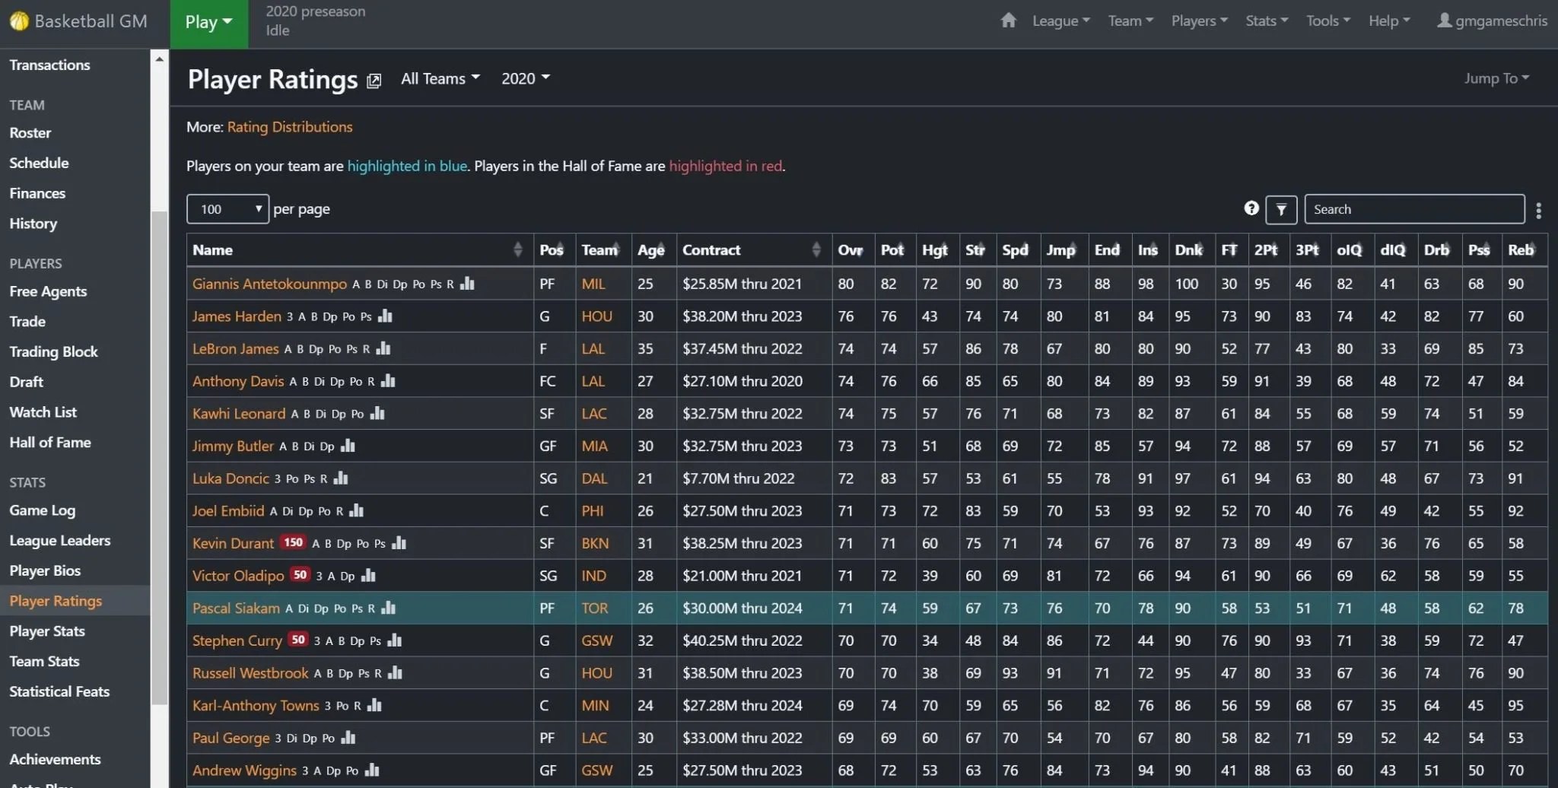The width and height of the screenshot is (1558, 788).
Task: Click the Basketball GM logo
Action: [78, 21]
